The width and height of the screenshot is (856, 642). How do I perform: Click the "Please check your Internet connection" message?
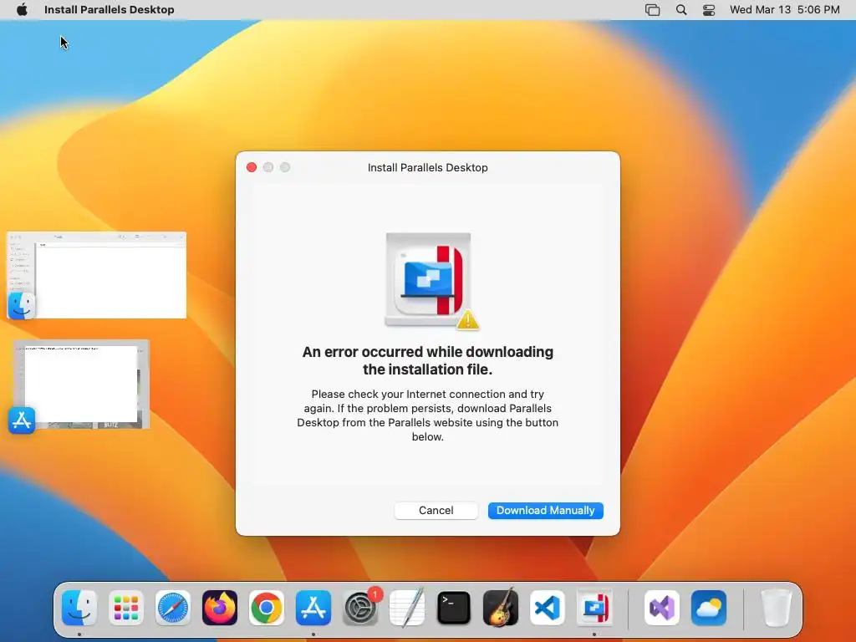427,415
